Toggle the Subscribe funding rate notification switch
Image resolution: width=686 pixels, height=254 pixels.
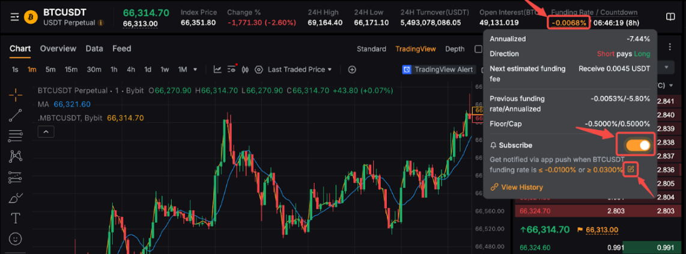pos(637,146)
